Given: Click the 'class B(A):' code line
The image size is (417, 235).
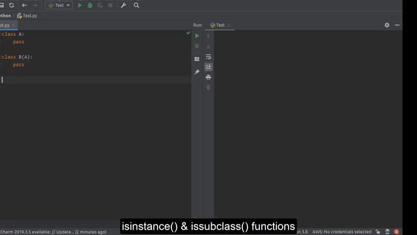Looking at the screenshot, I should click(x=17, y=57).
